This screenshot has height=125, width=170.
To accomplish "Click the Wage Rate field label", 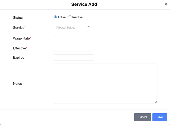I will click(x=21, y=38).
